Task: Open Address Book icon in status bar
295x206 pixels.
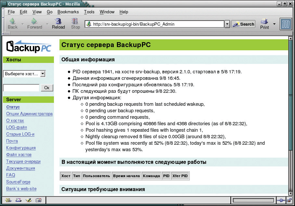Action: coord(38,200)
